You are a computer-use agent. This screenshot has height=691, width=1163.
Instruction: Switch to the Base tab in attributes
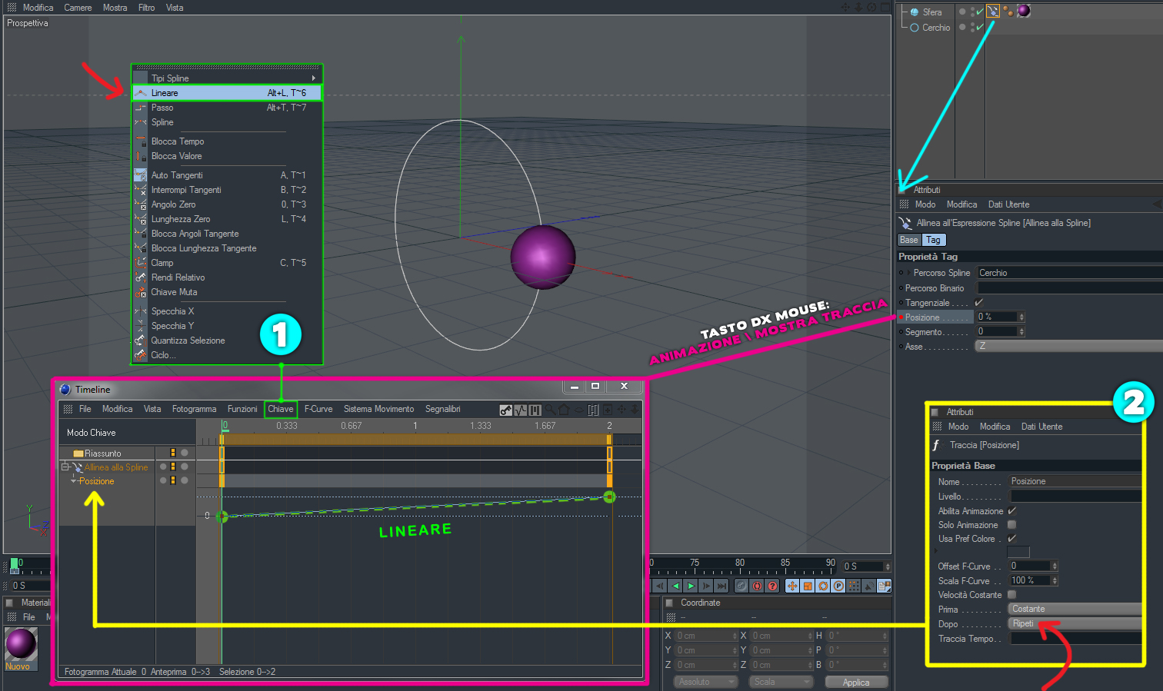pos(909,240)
